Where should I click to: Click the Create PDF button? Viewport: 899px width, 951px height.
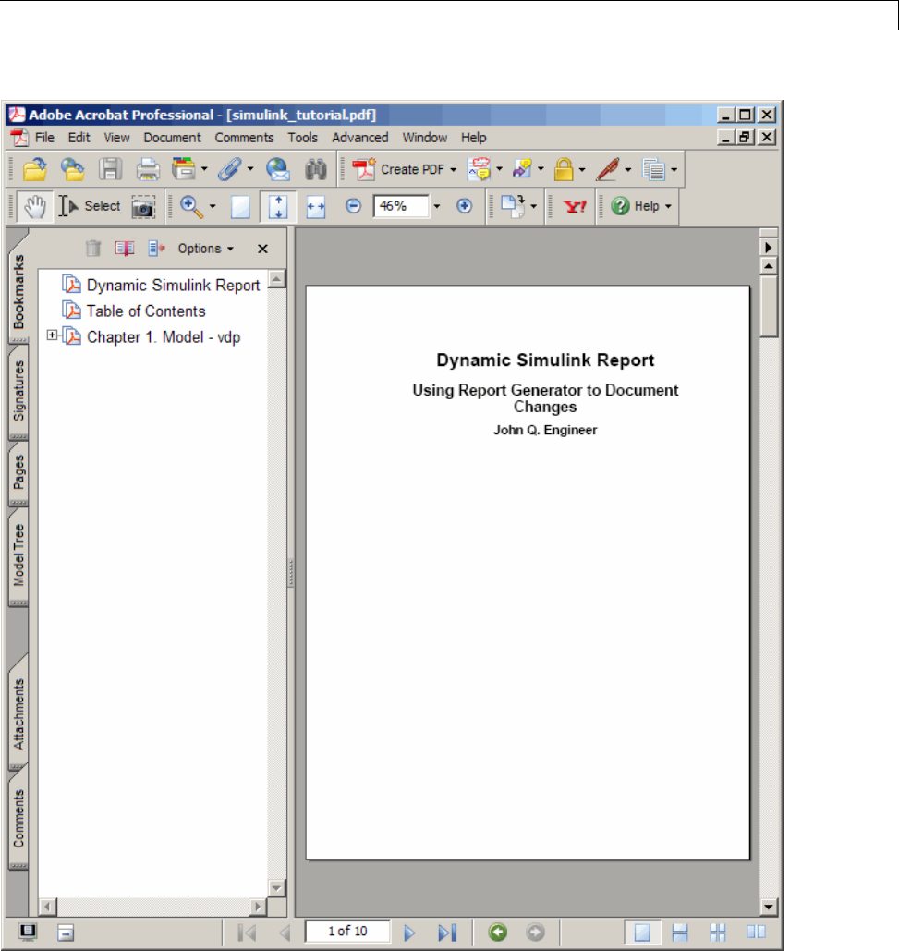405,169
